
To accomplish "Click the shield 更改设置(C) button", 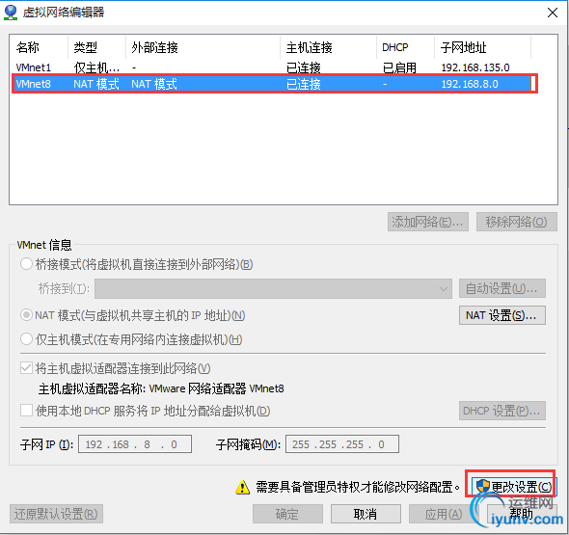I will [x=513, y=487].
